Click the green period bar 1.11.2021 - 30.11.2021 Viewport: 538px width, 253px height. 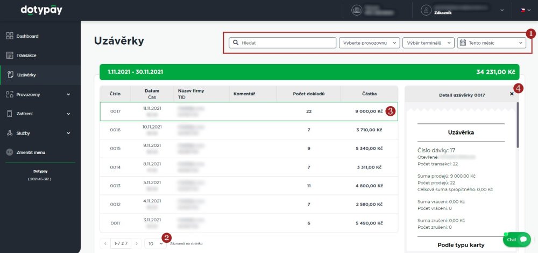coord(309,72)
